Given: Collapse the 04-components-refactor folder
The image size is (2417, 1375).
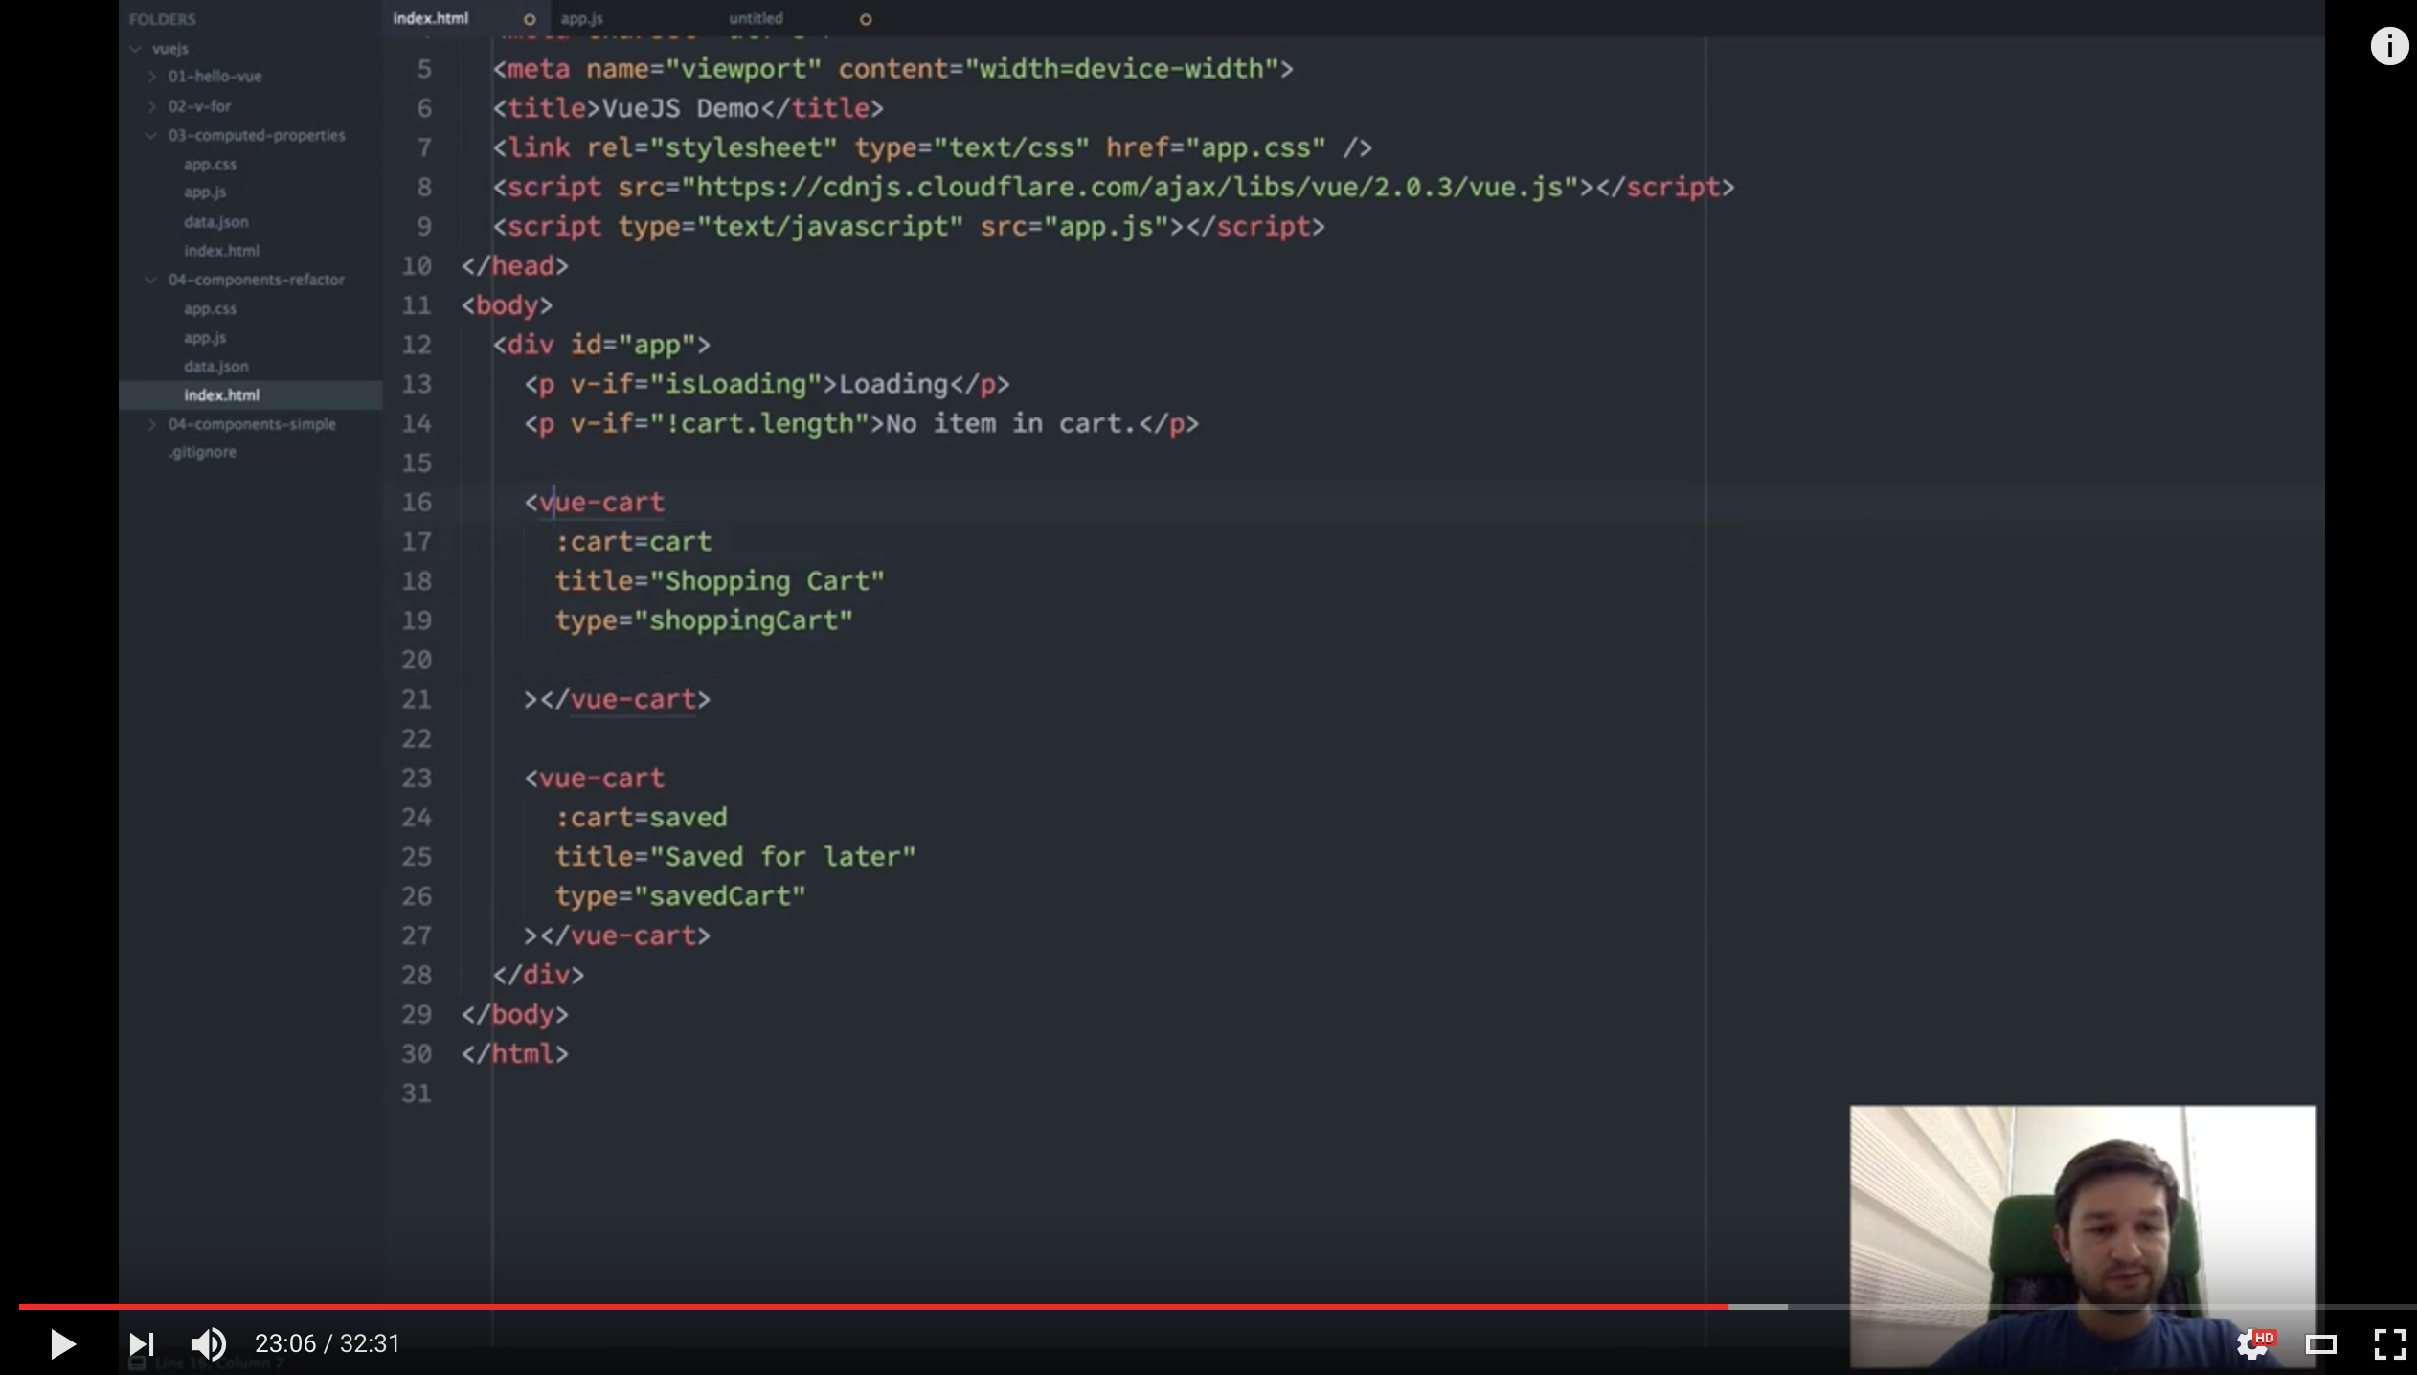Looking at the screenshot, I should (151, 280).
